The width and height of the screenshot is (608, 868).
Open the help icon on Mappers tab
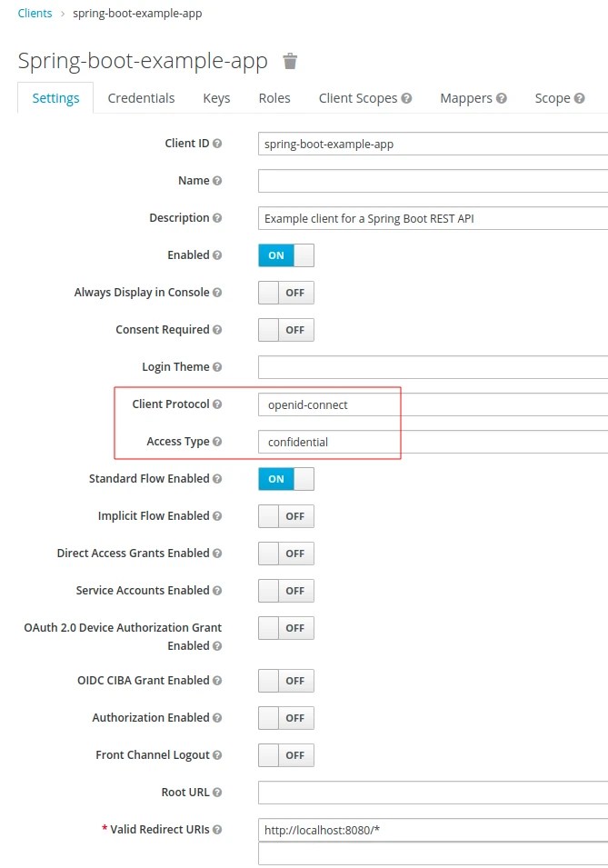[x=499, y=97]
